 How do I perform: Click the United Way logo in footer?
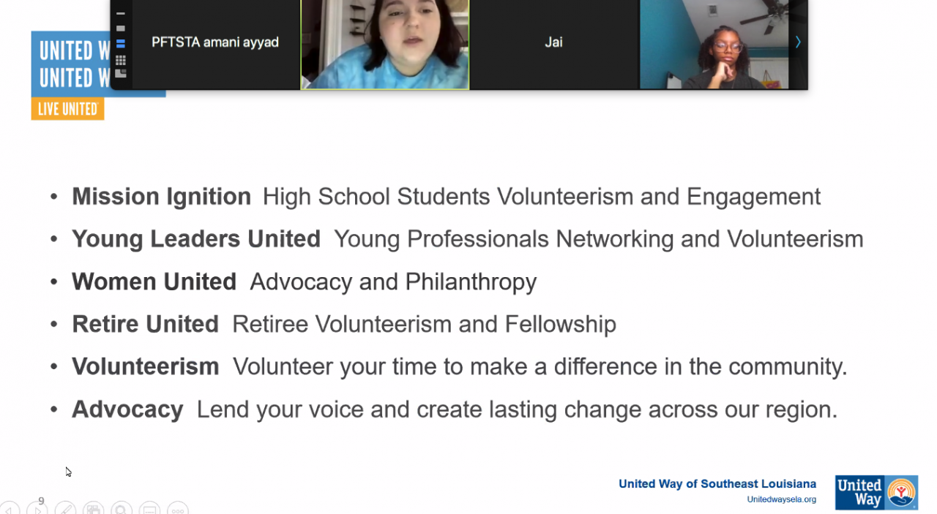pyautogui.click(x=876, y=492)
